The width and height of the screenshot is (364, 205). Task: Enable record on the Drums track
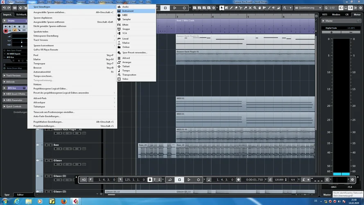[6, 31]
